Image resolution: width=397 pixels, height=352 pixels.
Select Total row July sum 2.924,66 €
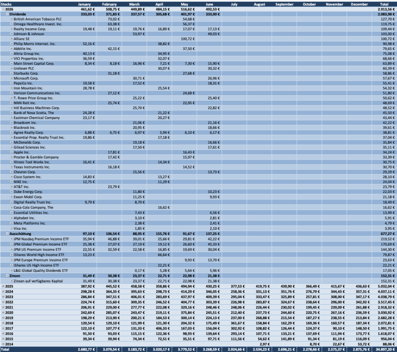[236, 349]
